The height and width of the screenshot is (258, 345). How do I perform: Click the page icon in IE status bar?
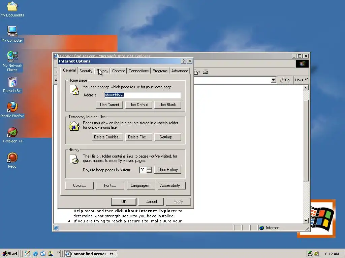pyautogui.click(x=56, y=228)
